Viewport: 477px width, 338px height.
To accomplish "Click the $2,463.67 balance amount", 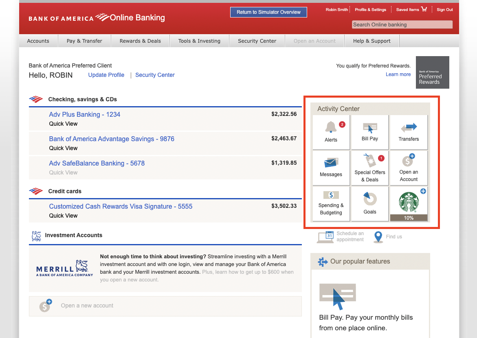I will click(x=284, y=138).
